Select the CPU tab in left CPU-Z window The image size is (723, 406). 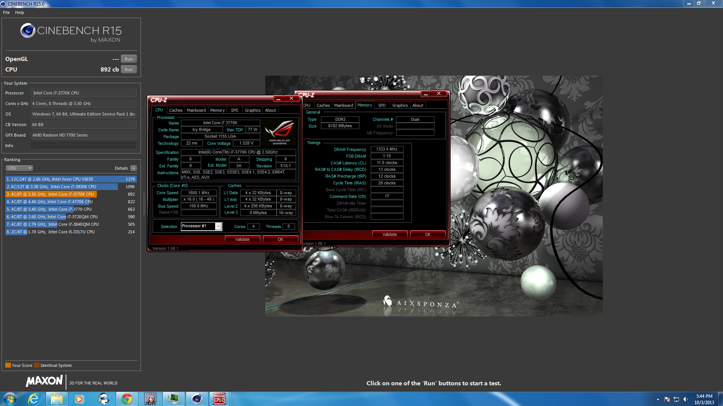coord(159,110)
